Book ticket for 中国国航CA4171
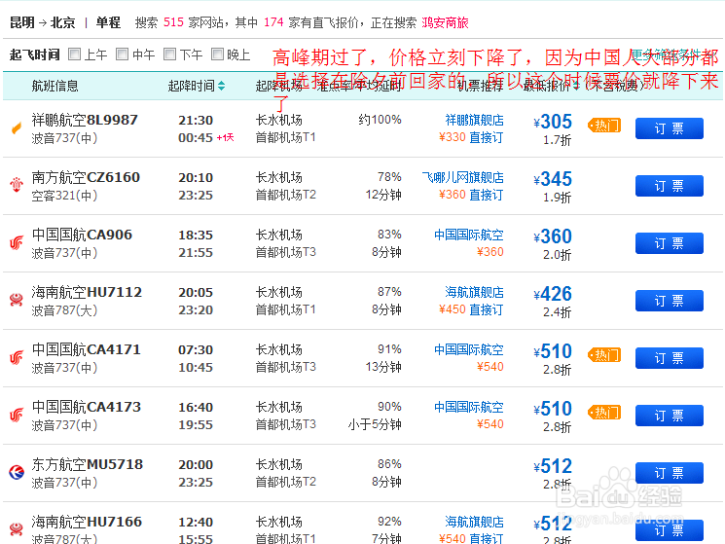725x544 pixels. tap(670, 358)
